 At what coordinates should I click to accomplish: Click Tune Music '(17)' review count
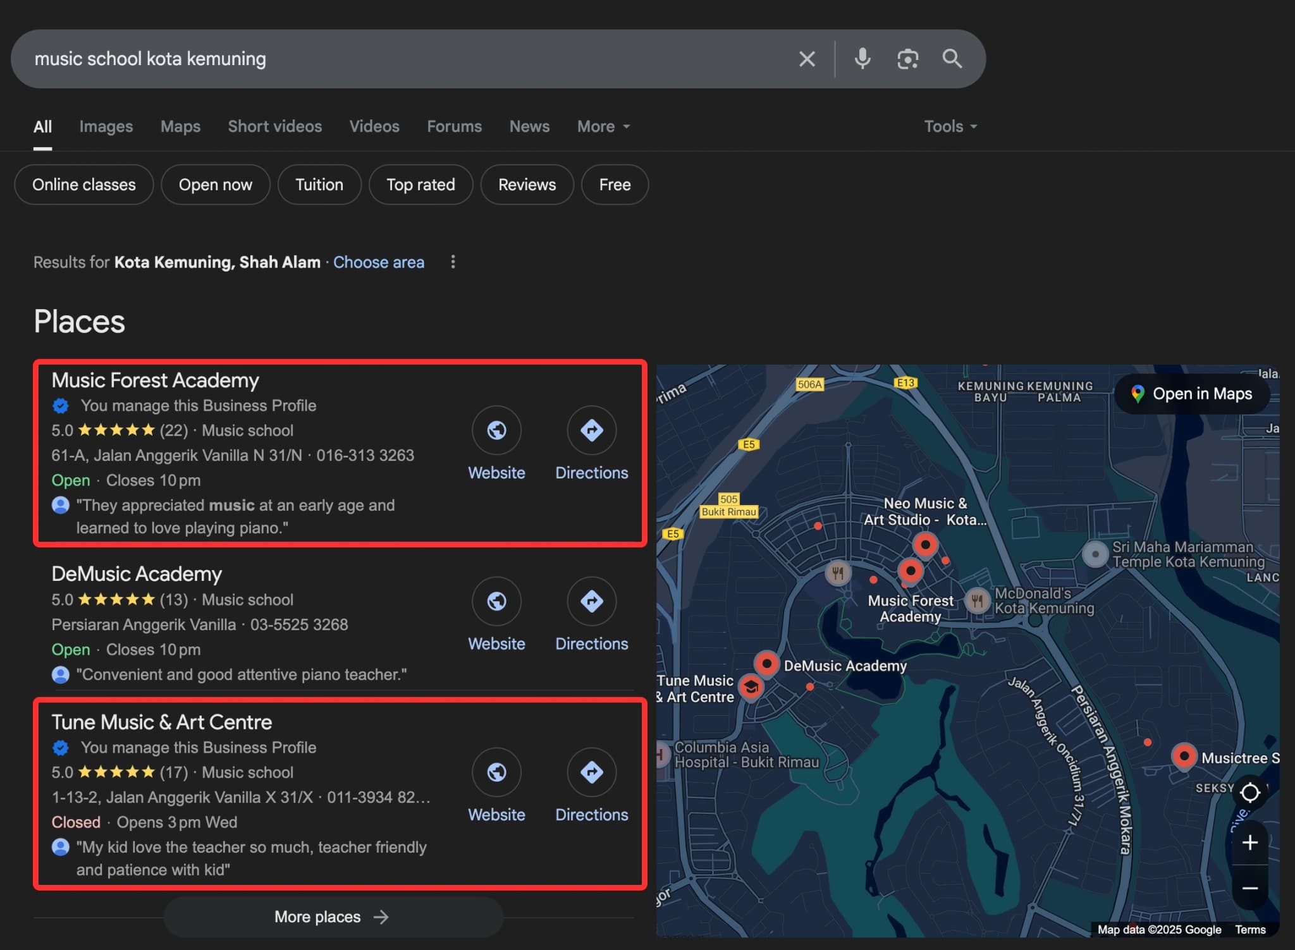click(x=174, y=772)
